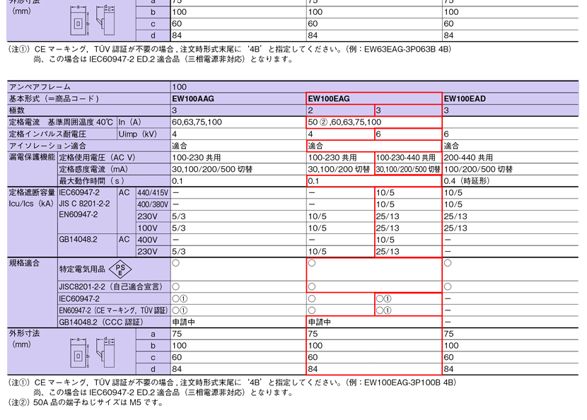Click the 特定電気用品 label

click(82, 269)
